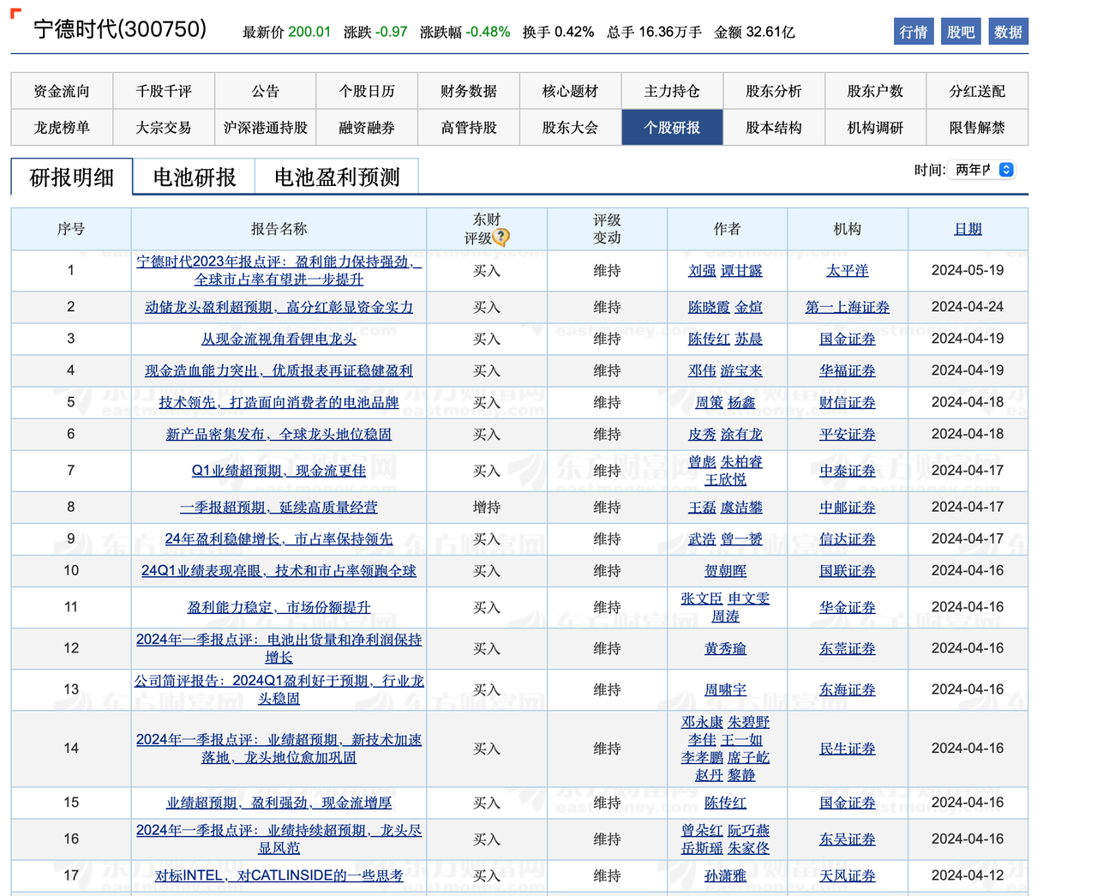The image size is (1097, 896).
Task: Open institution 天风证券 link
Action: [x=848, y=875]
